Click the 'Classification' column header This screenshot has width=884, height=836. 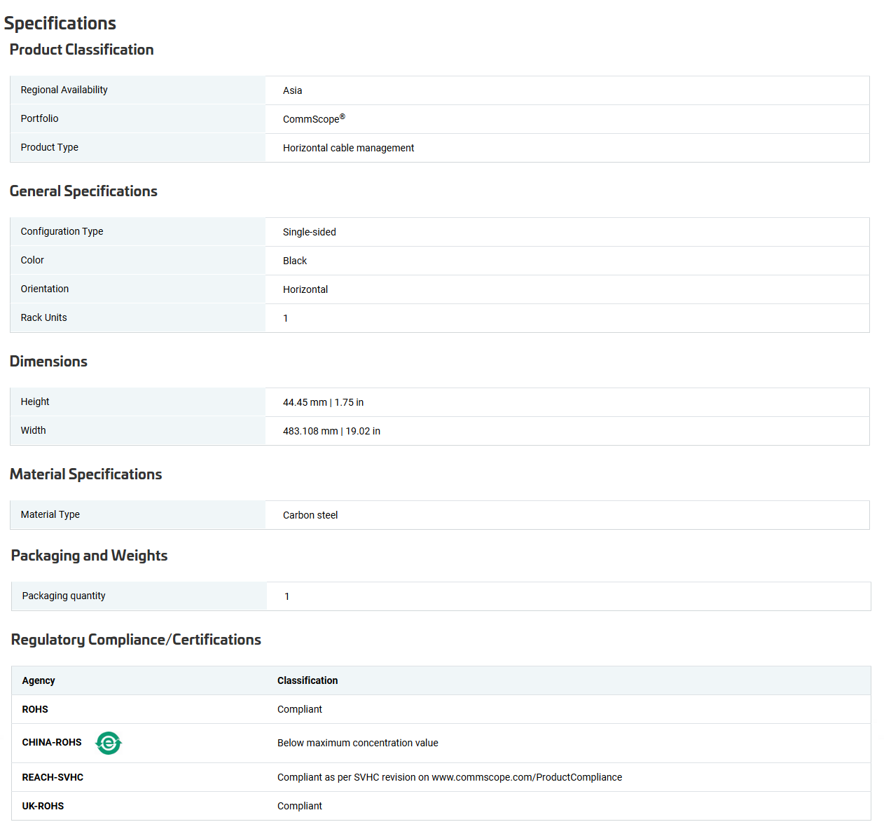coord(308,680)
